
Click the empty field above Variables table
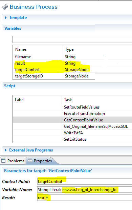pos(72,39)
